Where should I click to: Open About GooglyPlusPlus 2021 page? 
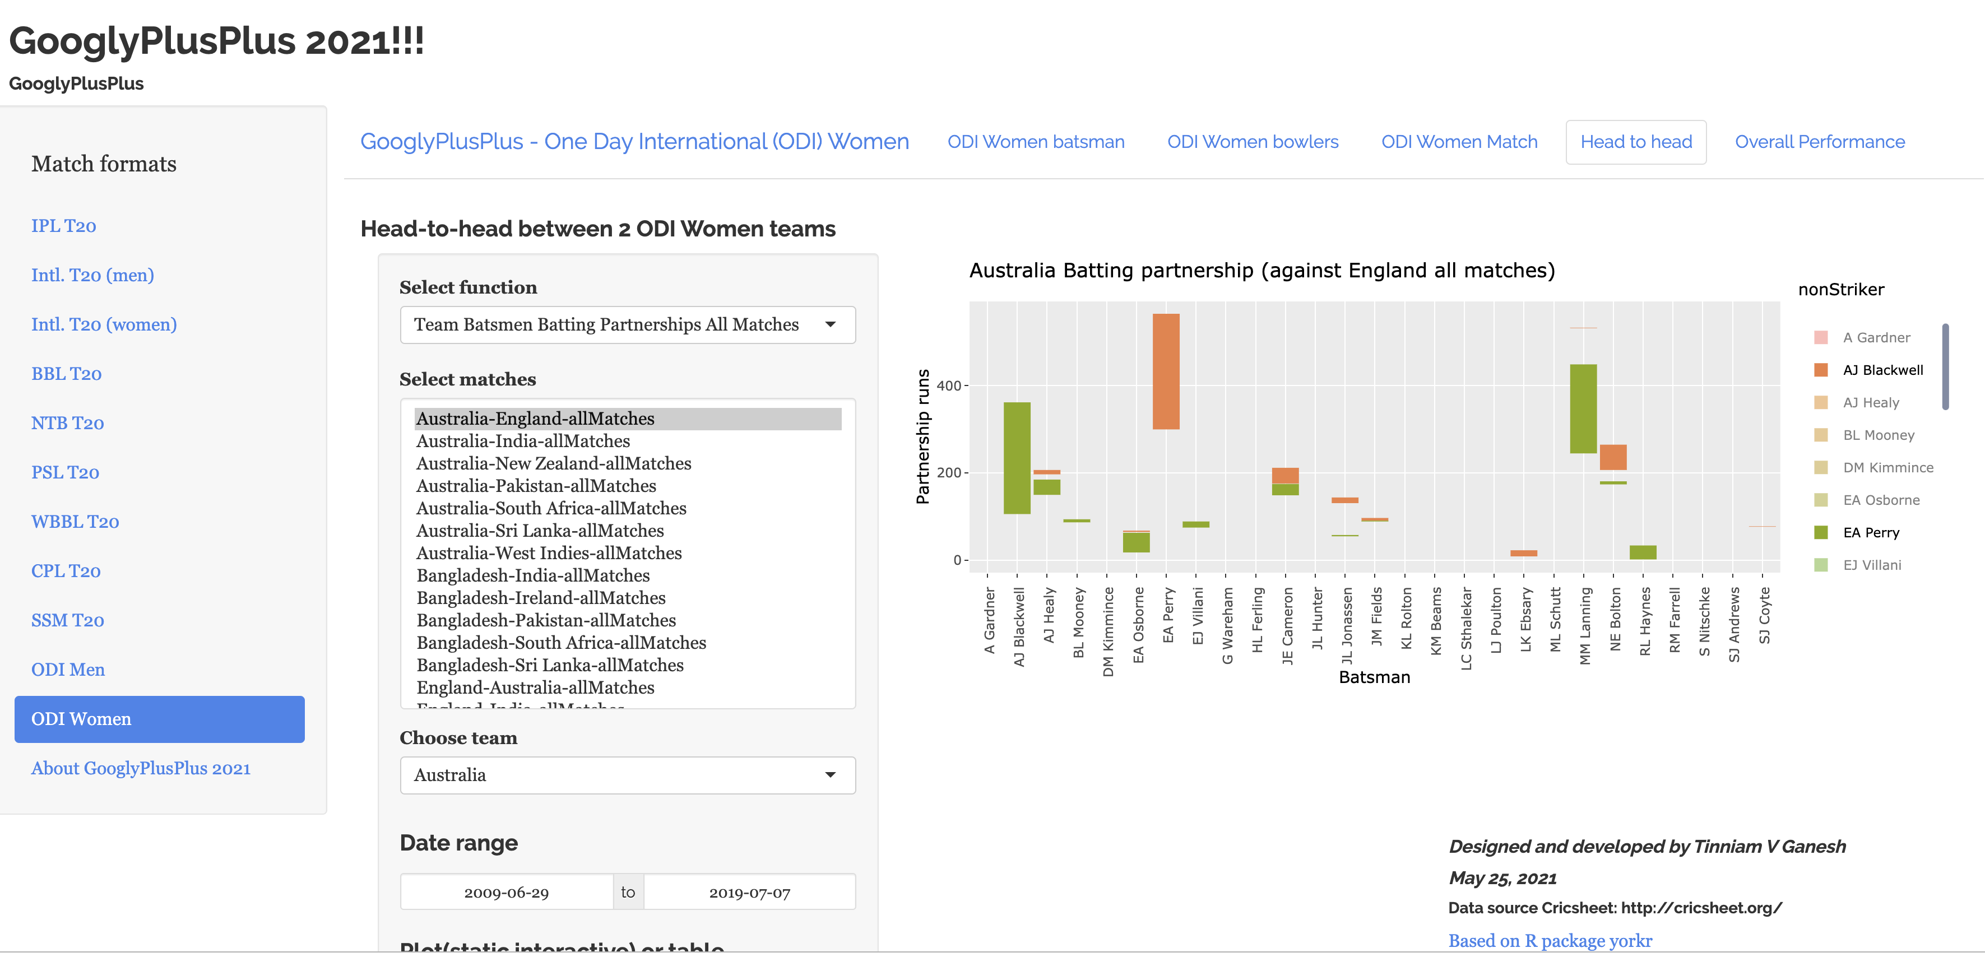click(x=140, y=768)
